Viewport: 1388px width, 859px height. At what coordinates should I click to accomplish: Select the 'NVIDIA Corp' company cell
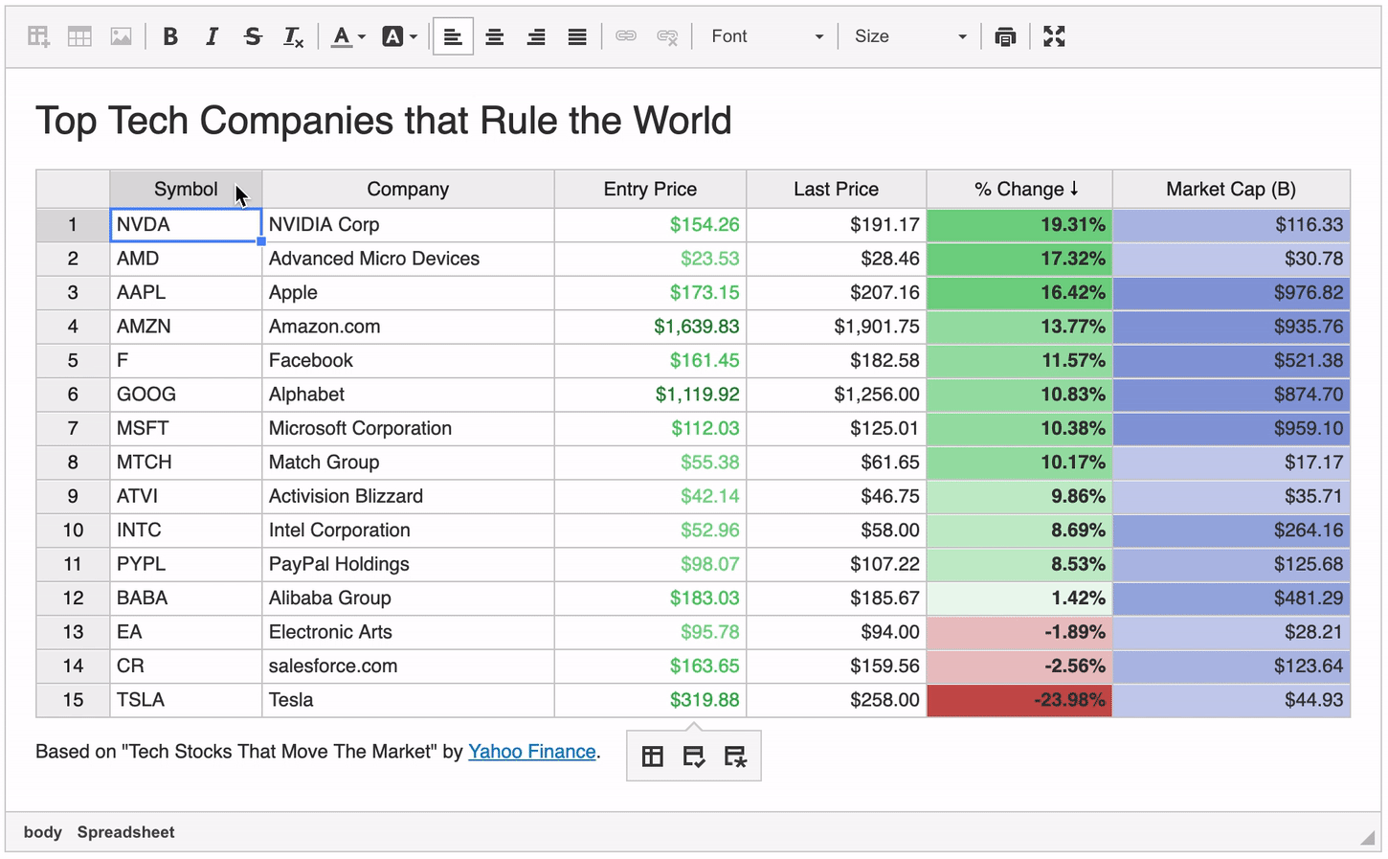tap(408, 225)
